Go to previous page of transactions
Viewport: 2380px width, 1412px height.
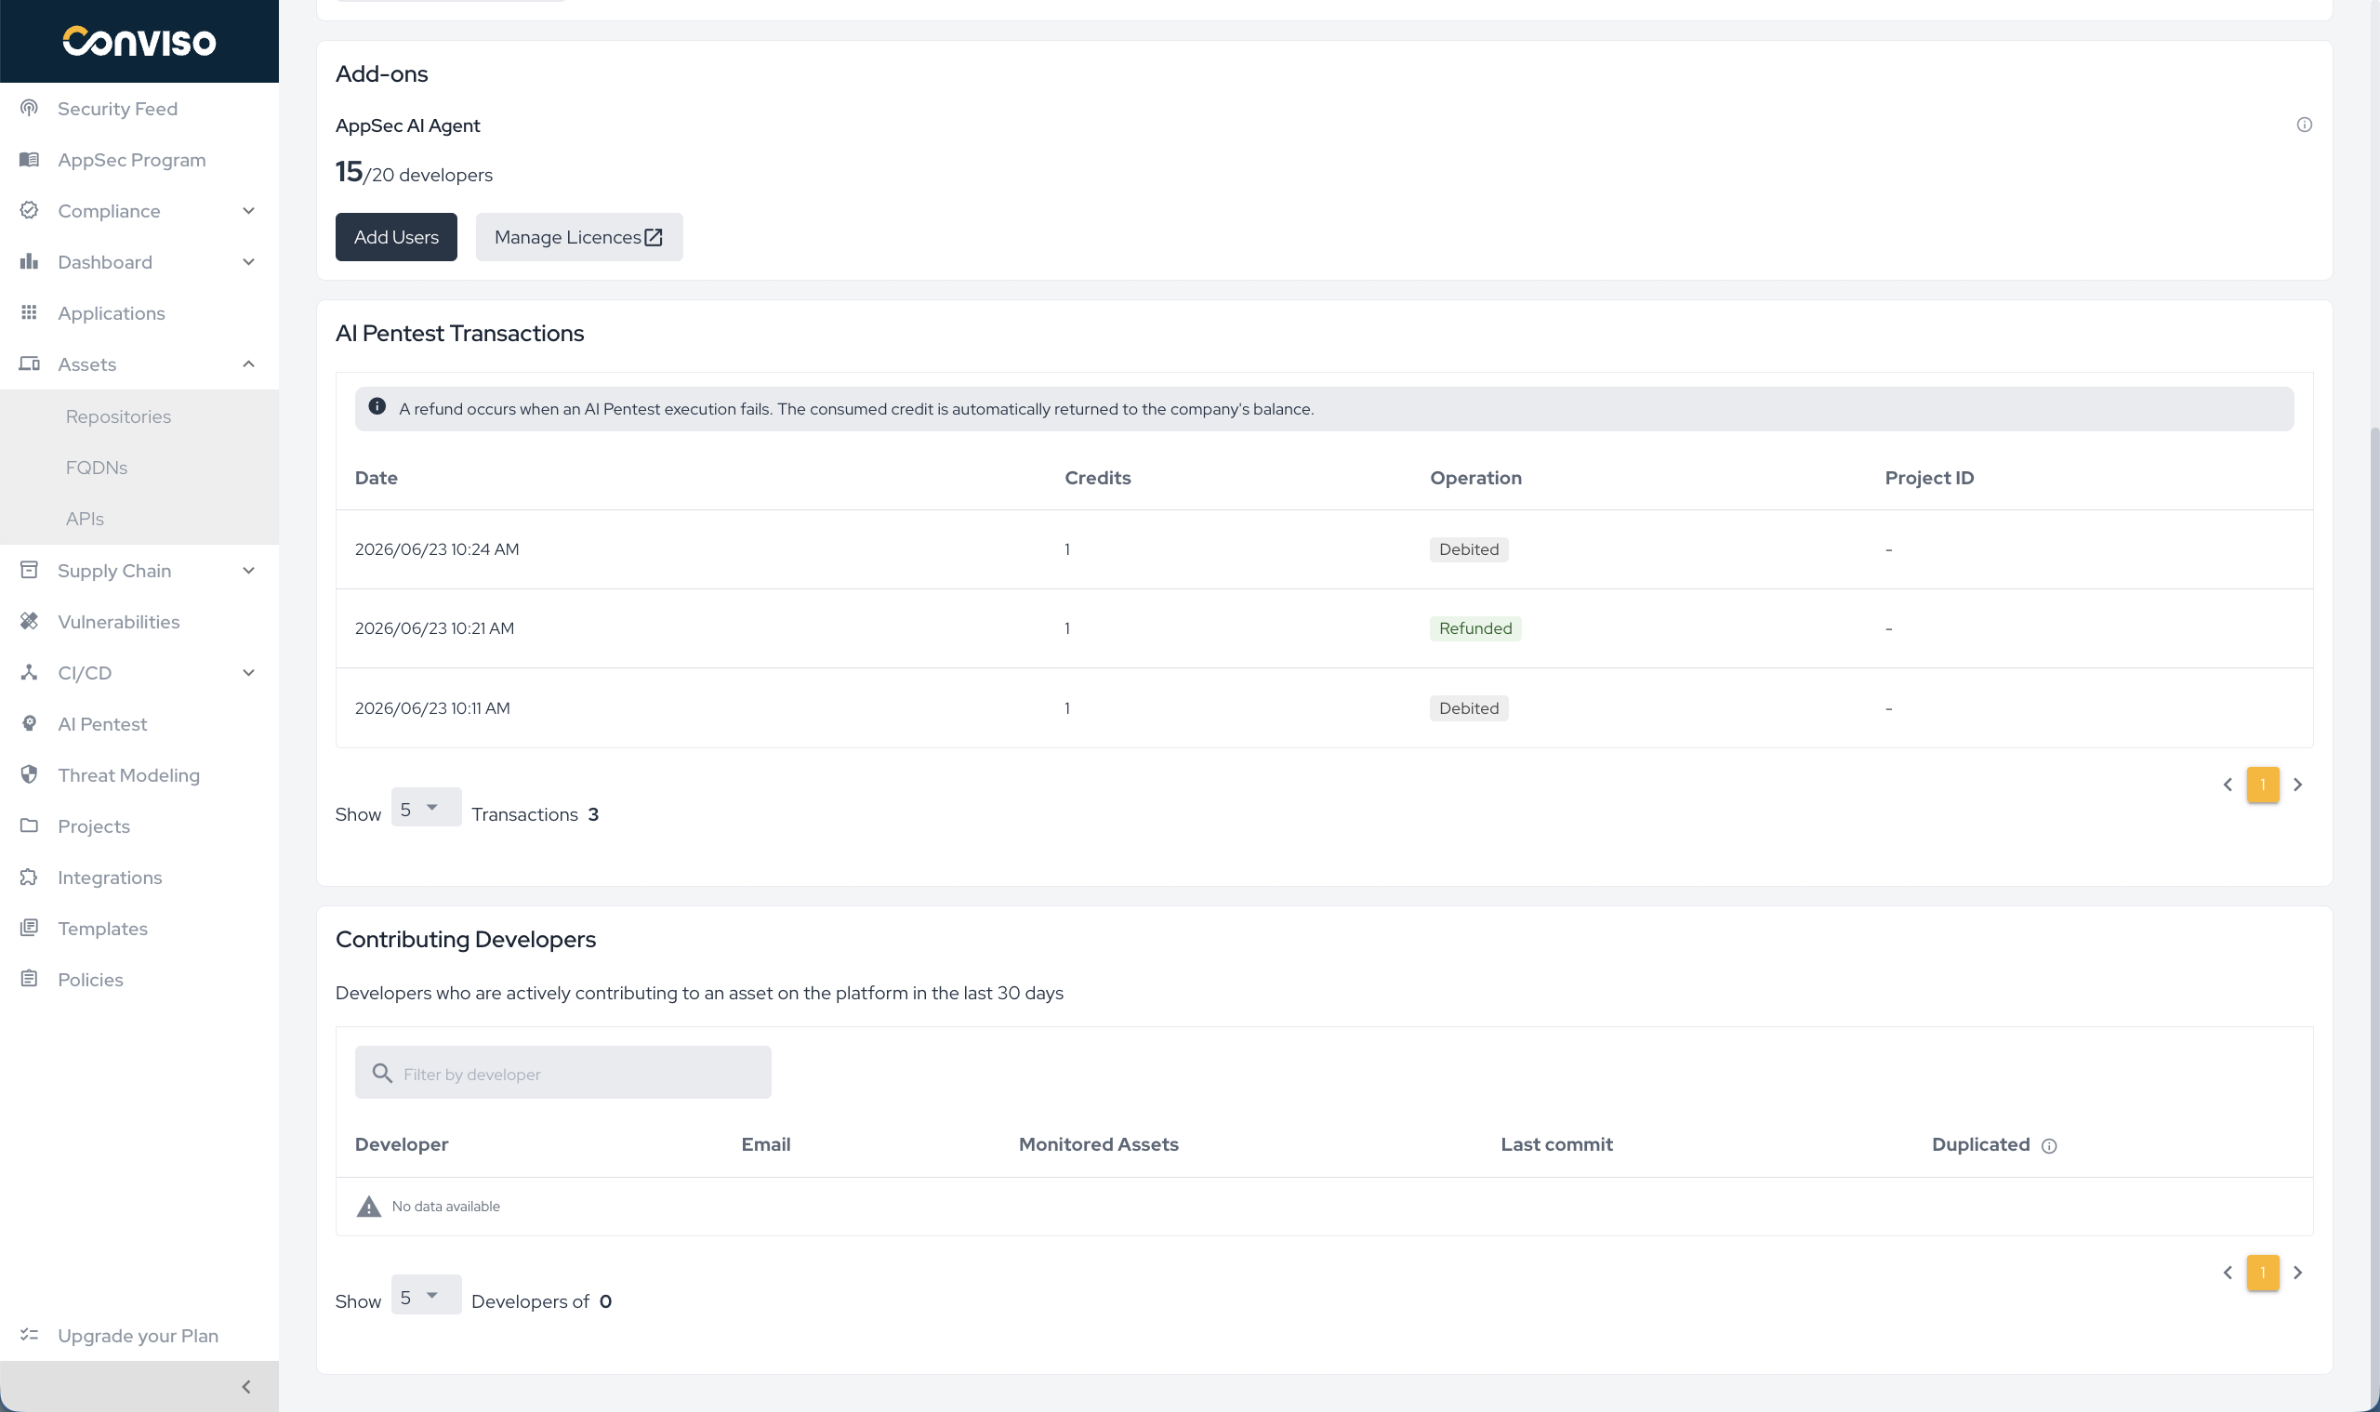pos(2228,785)
